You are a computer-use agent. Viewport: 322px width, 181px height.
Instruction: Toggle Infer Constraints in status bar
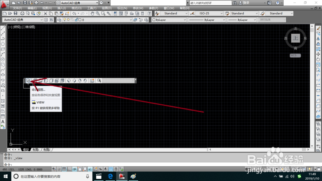click(x=54, y=169)
